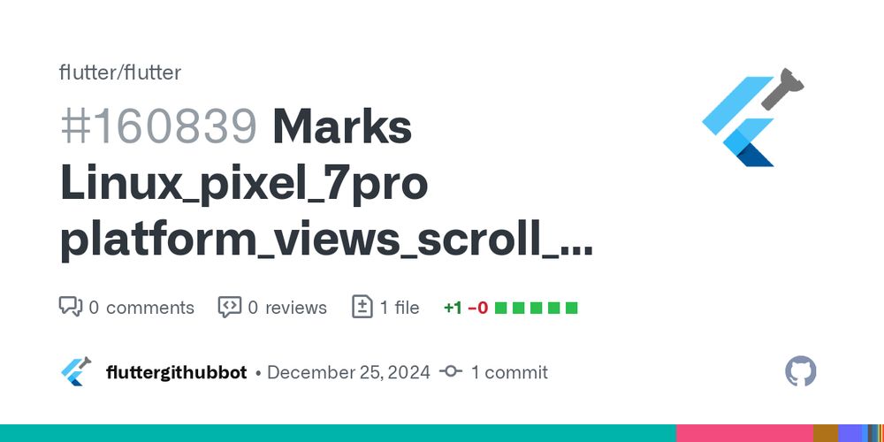Click the file diff icon
Image resolution: width=884 pixels, height=442 pixels.
pos(362,307)
